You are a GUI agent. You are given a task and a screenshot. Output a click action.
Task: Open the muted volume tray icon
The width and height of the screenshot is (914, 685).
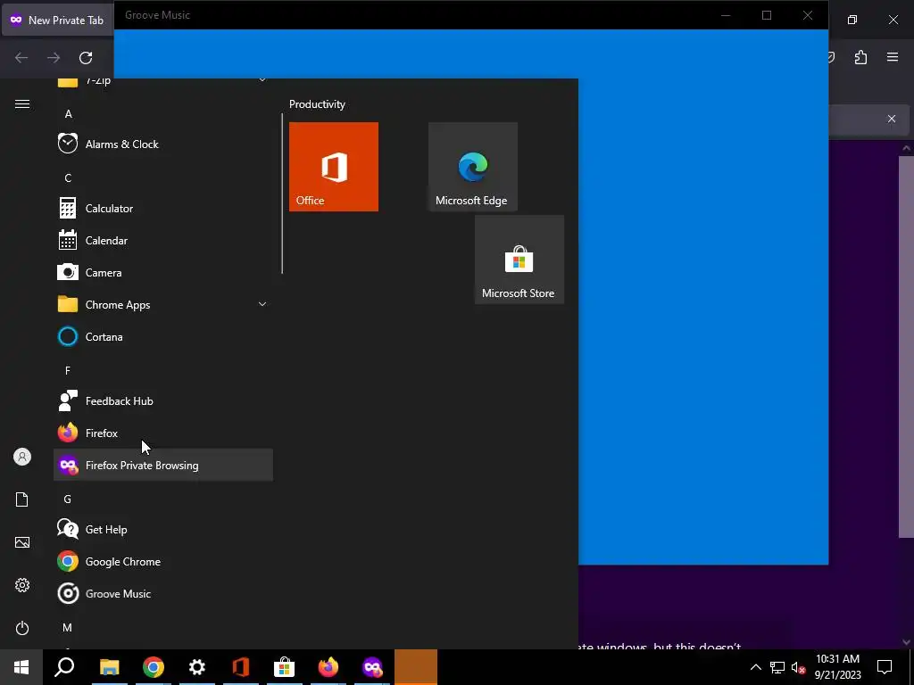click(799, 667)
